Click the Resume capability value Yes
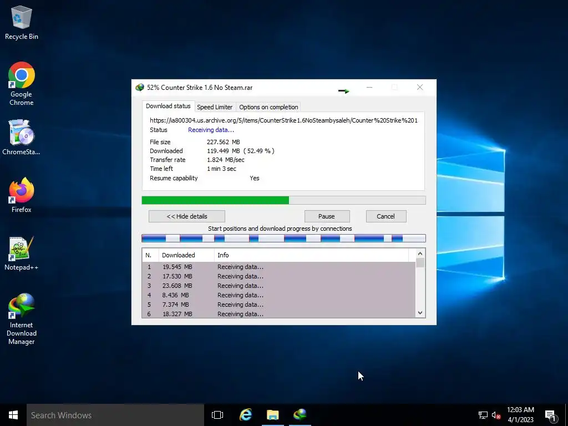Image resolution: width=568 pixels, height=426 pixels. (254, 178)
